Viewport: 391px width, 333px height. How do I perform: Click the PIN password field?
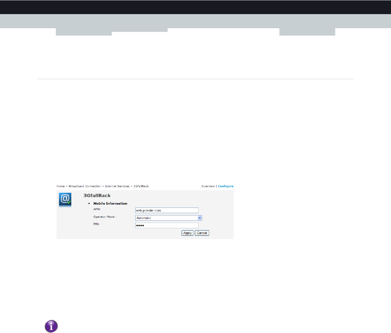pos(167,225)
